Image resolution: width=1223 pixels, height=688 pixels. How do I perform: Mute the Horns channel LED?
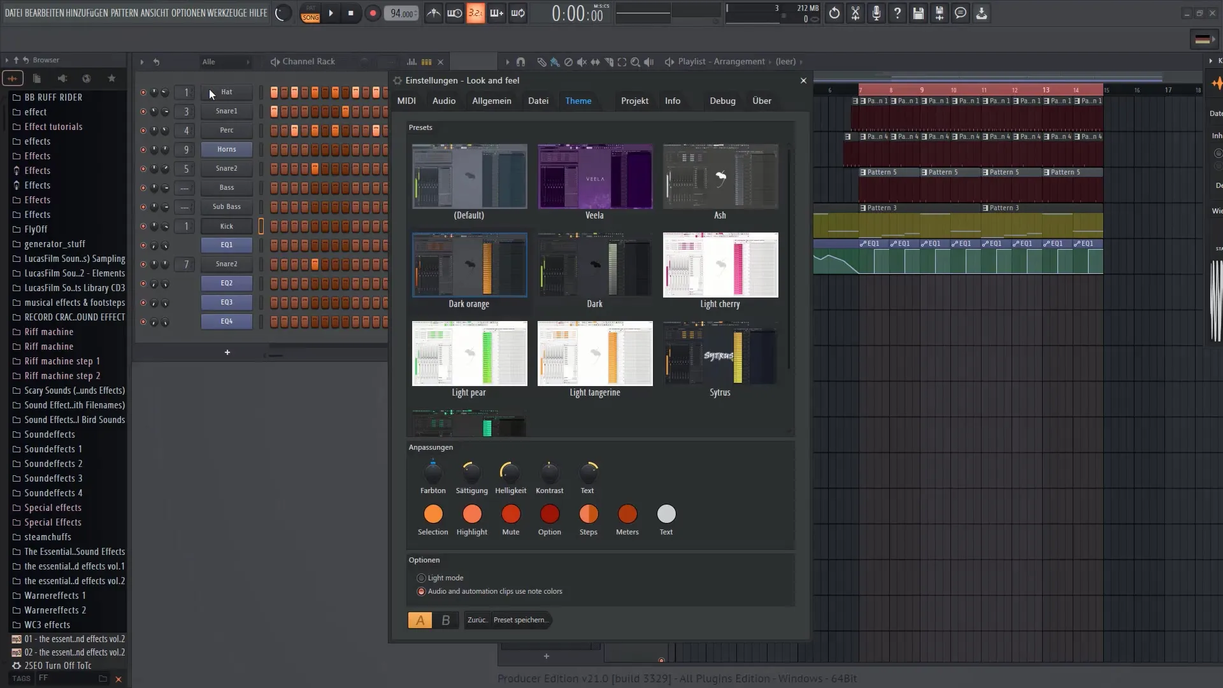click(143, 150)
